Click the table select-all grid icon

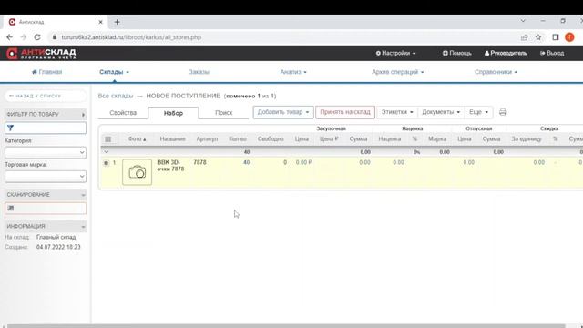coord(107,139)
